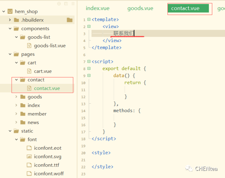
Task: Click the collapse-all icon atop project panel
Action: tap(66, 4)
